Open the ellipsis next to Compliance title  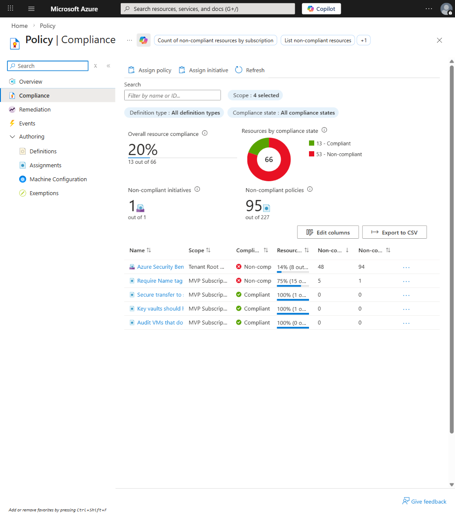pyautogui.click(x=129, y=41)
